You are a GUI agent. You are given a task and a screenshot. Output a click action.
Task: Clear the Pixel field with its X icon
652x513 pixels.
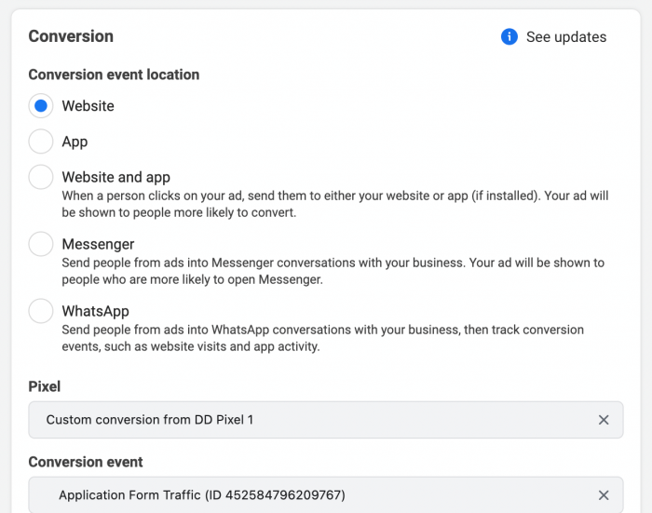[604, 420]
